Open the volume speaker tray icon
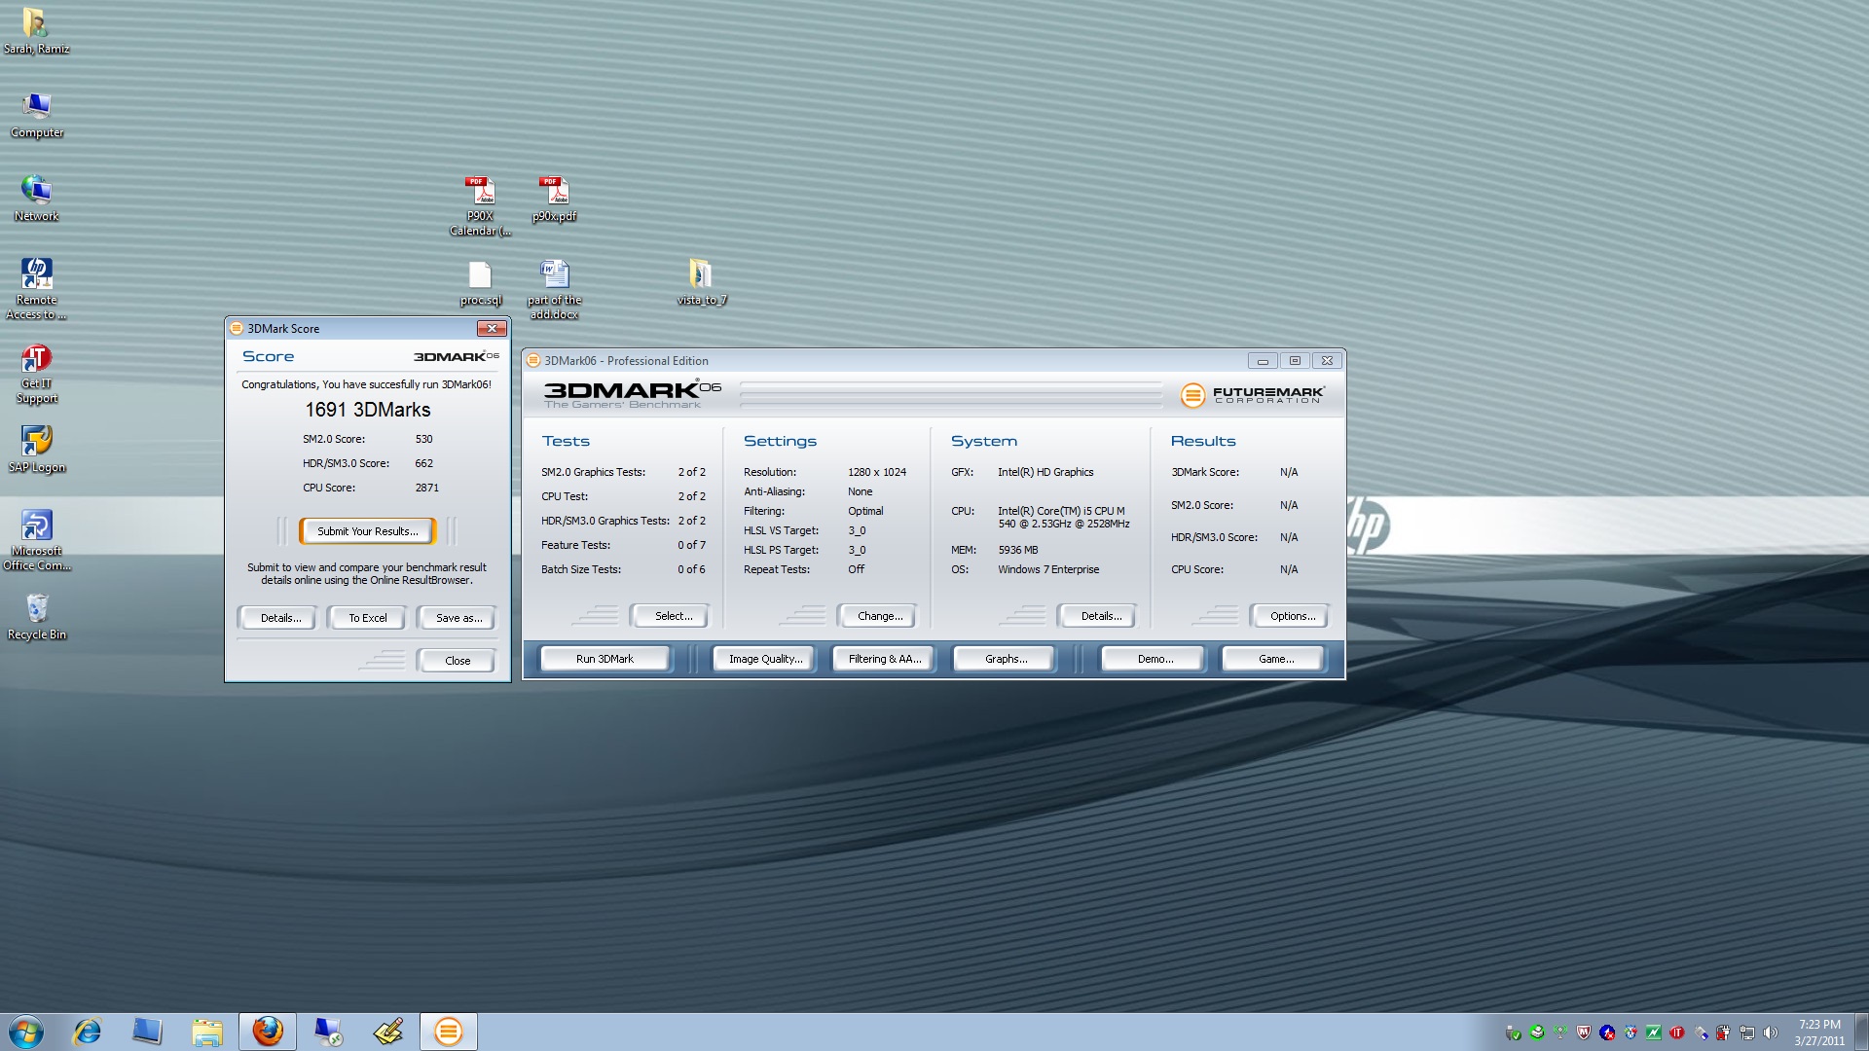 [1770, 1033]
